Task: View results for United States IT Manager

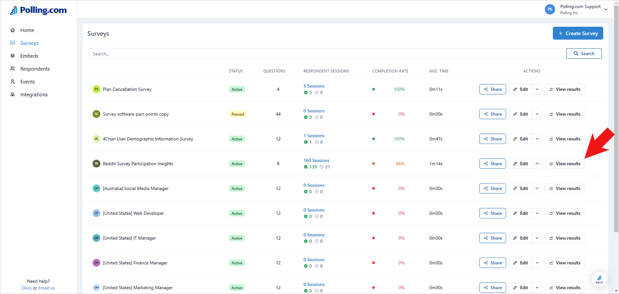Action: click(565, 238)
